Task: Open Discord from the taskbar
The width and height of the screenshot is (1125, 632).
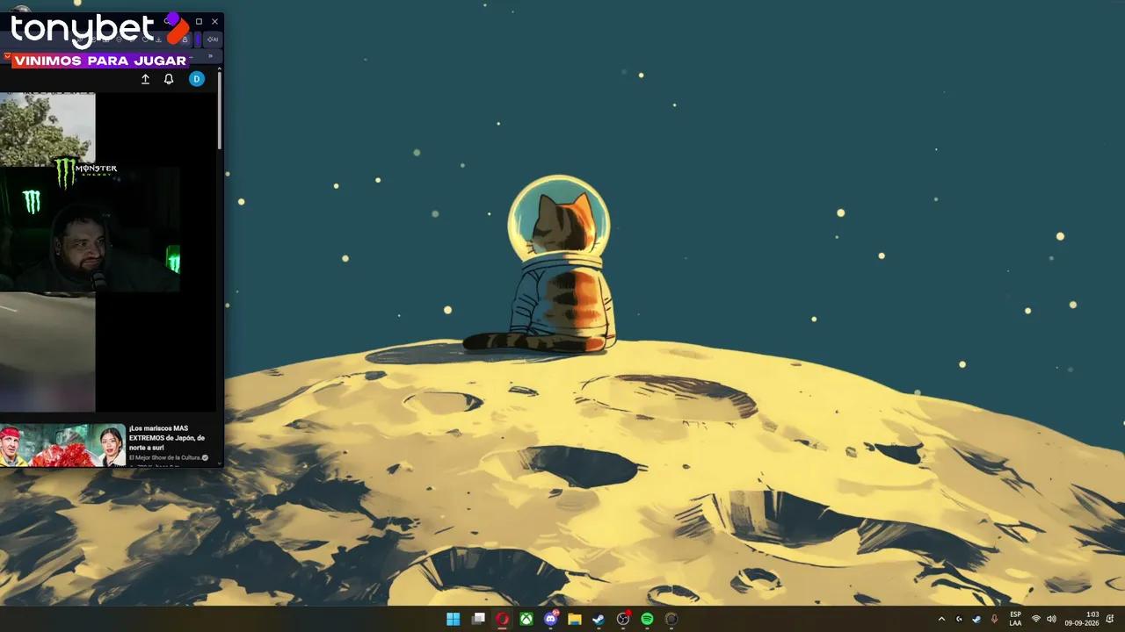Action: point(551,619)
